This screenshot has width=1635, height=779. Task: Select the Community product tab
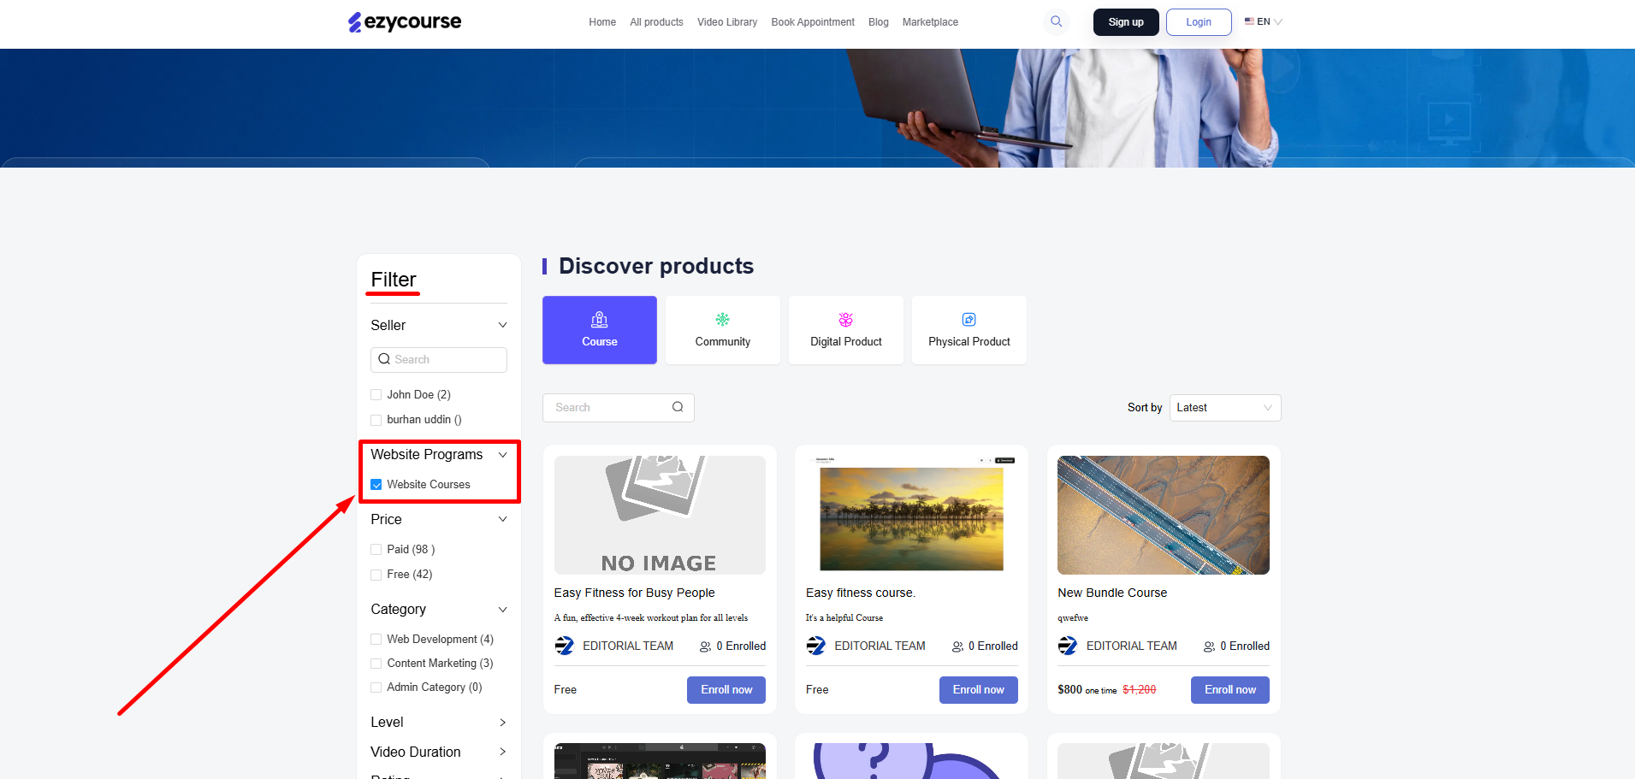pos(723,330)
